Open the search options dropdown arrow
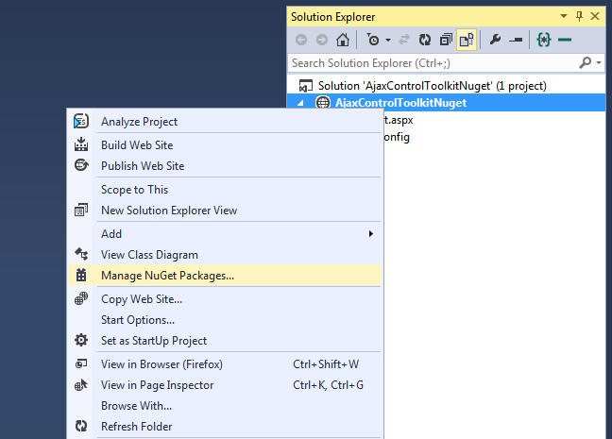The image size is (612, 439). [x=600, y=62]
